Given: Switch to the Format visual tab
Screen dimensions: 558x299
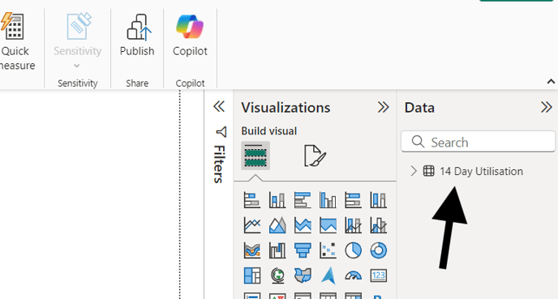Looking at the screenshot, I should tap(315, 156).
